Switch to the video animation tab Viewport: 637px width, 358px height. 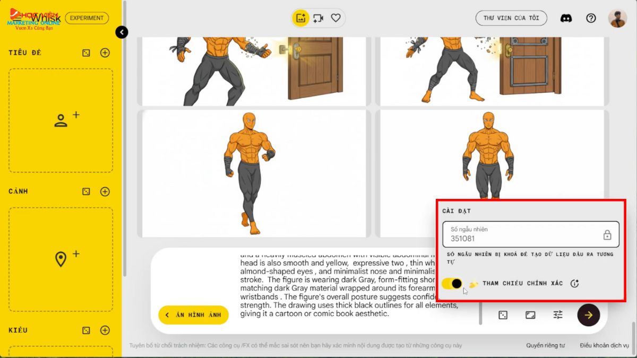click(318, 18)
